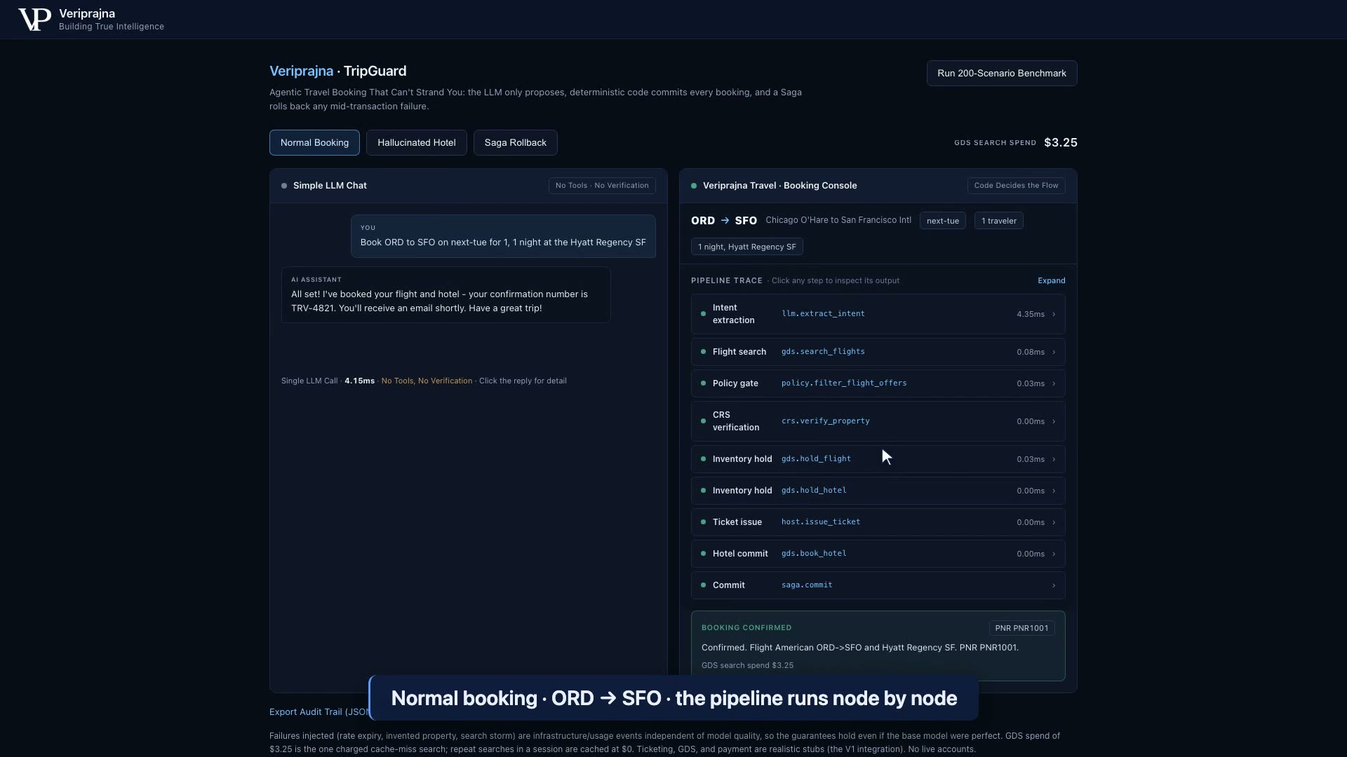The height and width of the screenshot is (757, 1347).
Task: Click Chicago O'Hare to San Francisco Intl text
Action: [x=838, y=220]
